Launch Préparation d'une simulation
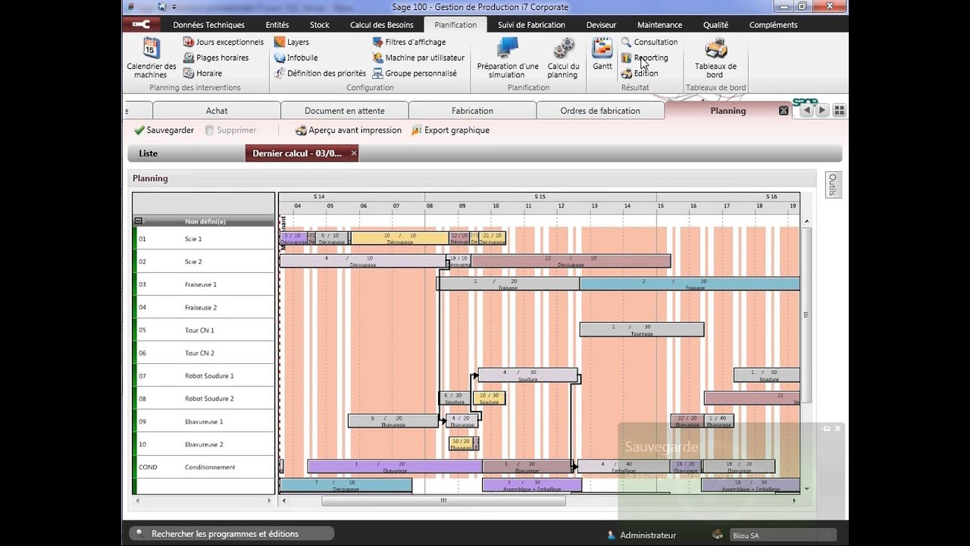 [x=507, y=58]
